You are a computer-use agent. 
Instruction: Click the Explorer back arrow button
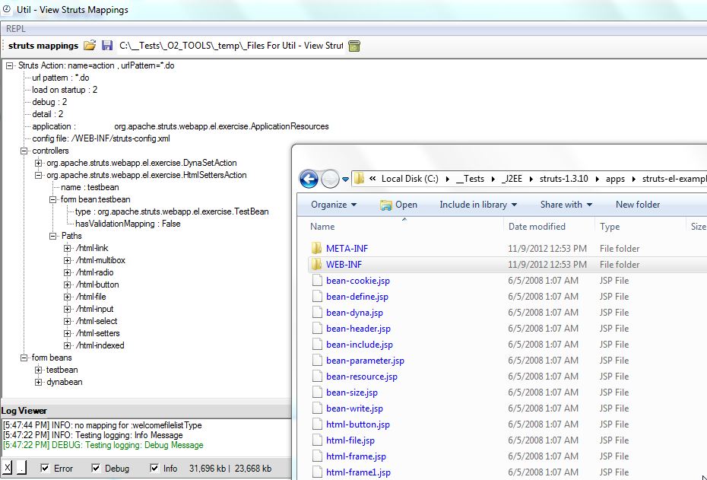[x=309, y=179]
